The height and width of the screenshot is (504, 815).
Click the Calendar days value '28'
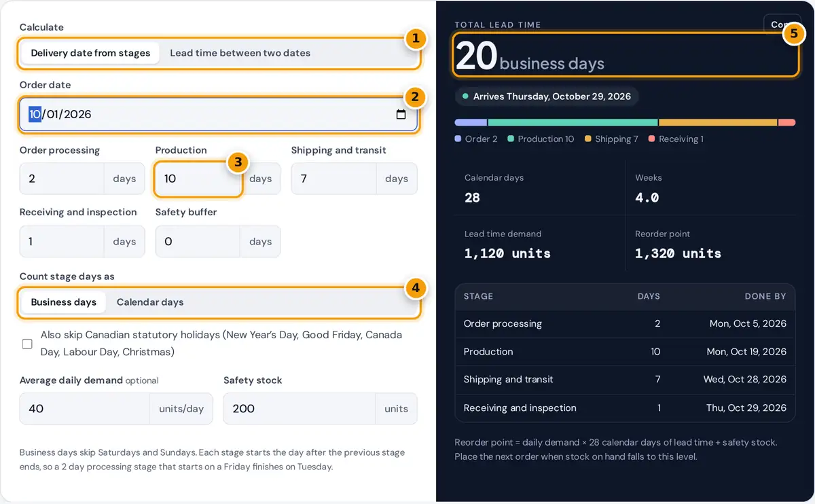click(x=472, y=198)
